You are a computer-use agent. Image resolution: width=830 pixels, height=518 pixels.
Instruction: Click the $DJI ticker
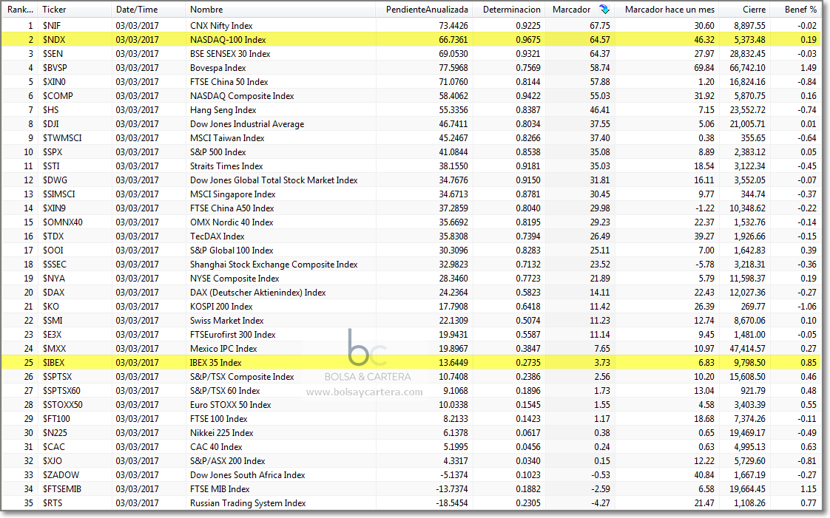point(50,123)
